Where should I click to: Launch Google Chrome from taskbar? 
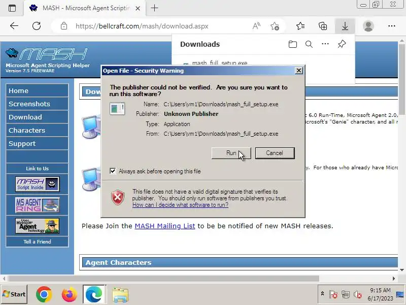pos(44,294)
